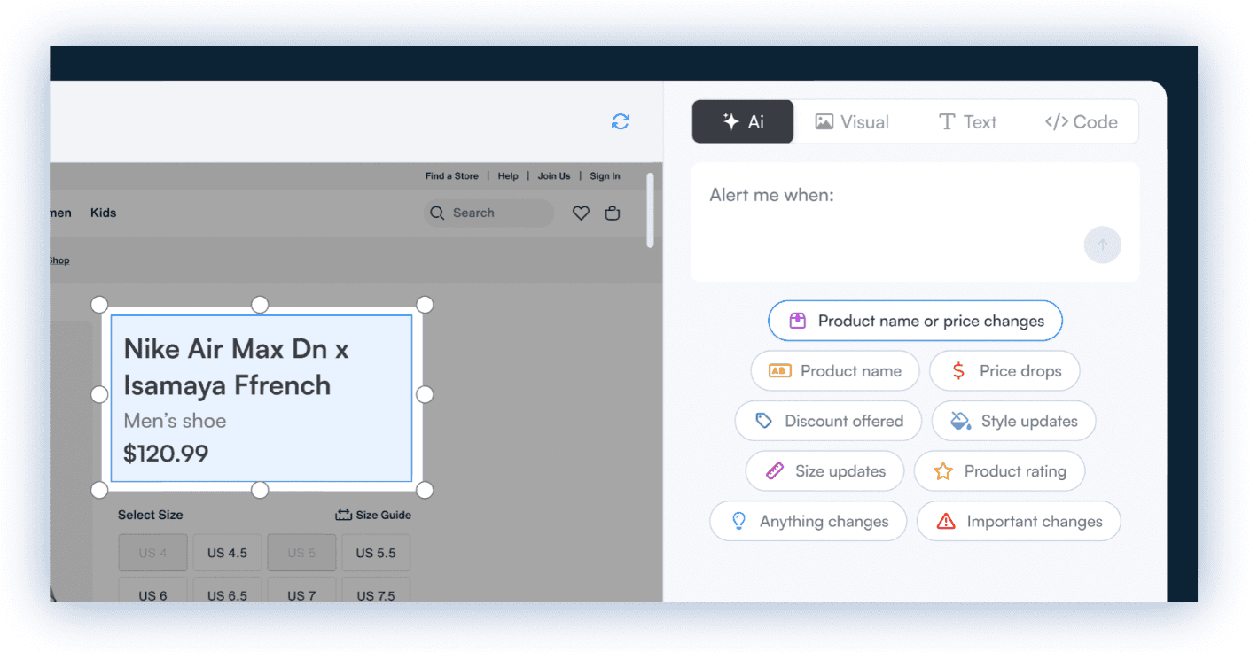Viewport: 1250px width, 652px height.
Task: Click the Select Size label
Action: click(151, 515)
